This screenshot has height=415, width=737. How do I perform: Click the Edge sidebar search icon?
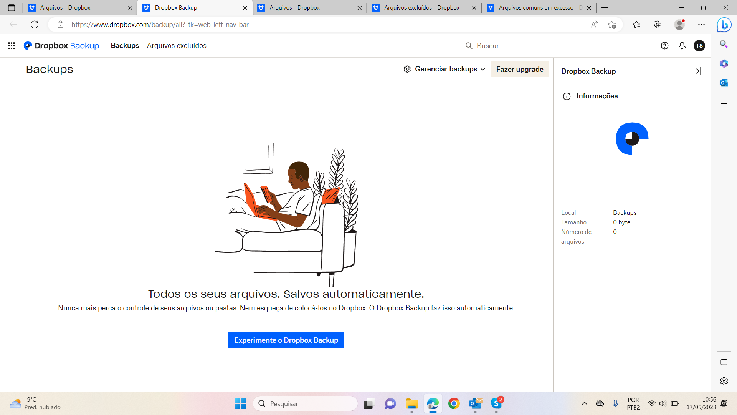(x=724, y=44)
